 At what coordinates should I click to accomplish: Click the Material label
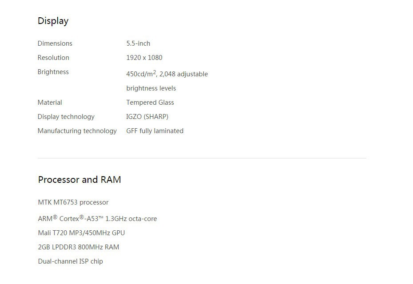click(50, 103)
